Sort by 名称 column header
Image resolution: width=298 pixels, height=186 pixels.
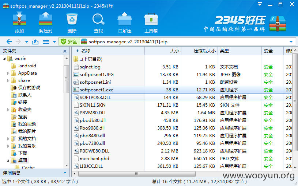(108, 51)
